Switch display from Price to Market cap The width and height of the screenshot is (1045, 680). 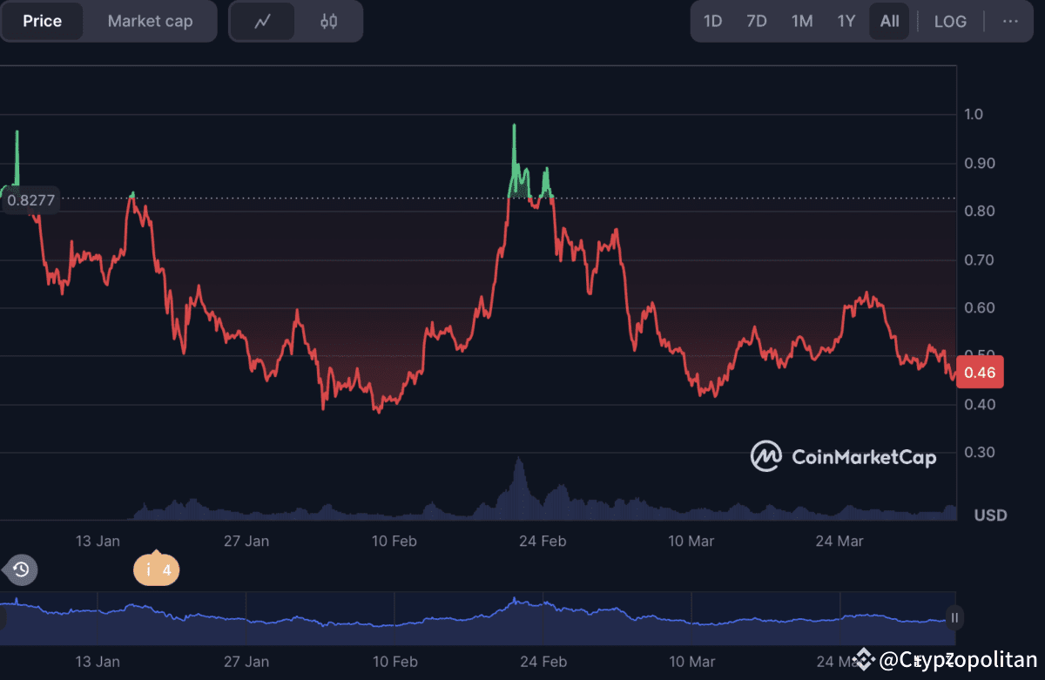point(150,21)
